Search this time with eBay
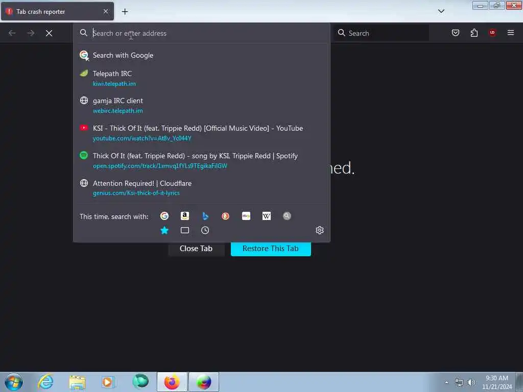The width and height of the screenshot is (523, 392). [246, 216]
